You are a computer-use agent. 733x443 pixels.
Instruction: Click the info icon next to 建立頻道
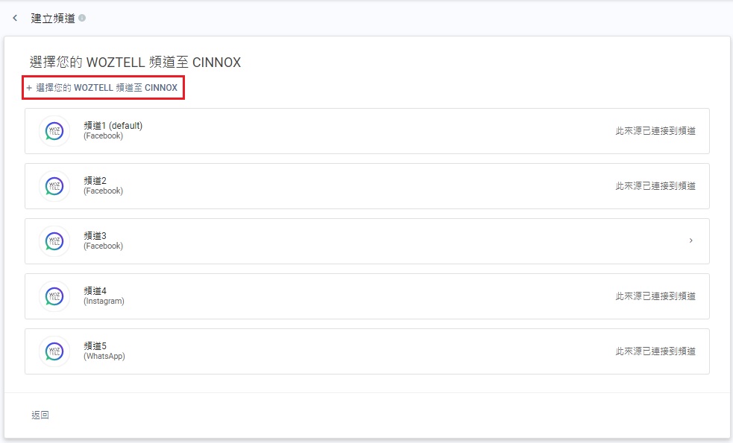82,18
